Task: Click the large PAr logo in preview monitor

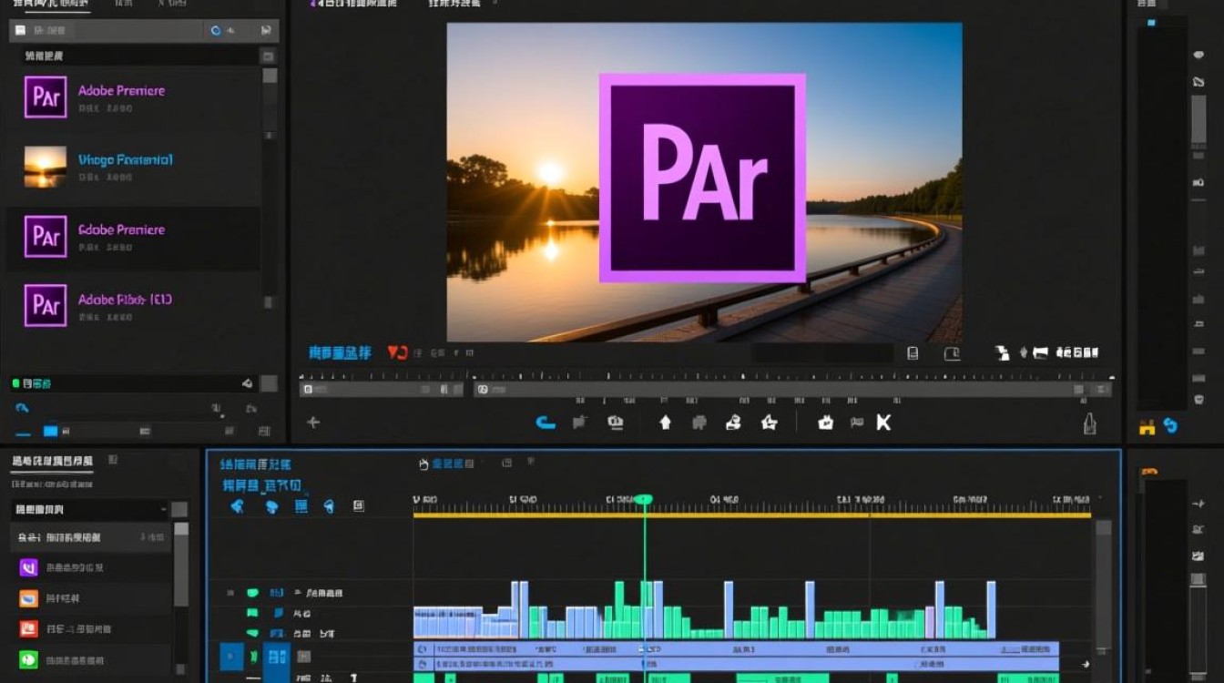Action: point(702,178)
